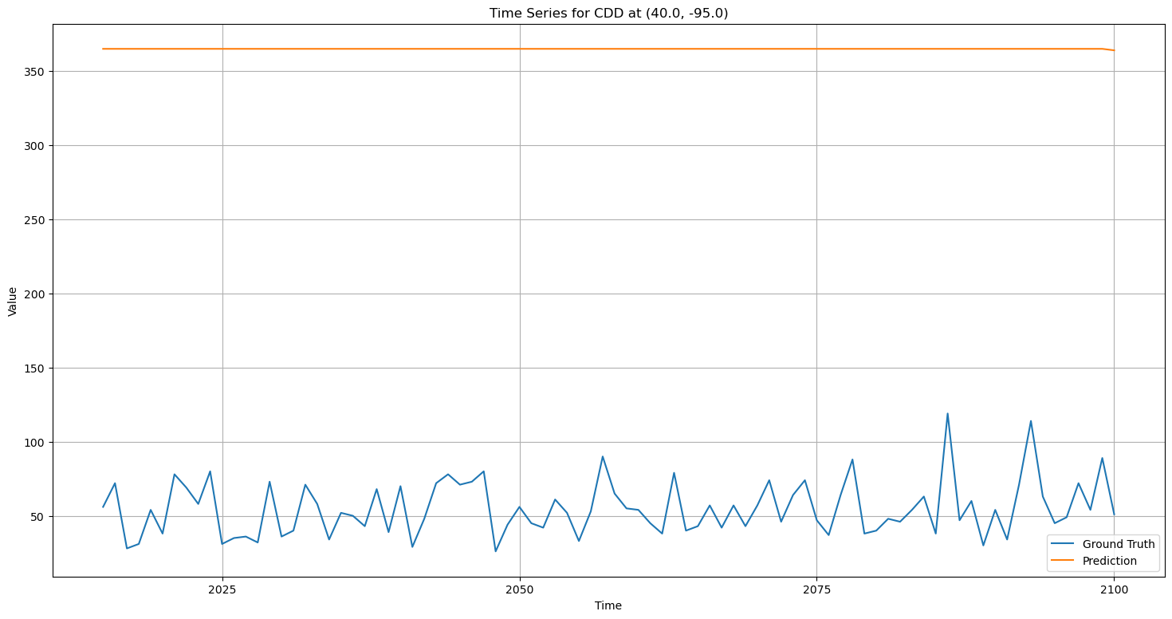The image size is (1172, 619).
Task: Click the chart title text
Action: (x=608, y=13)
